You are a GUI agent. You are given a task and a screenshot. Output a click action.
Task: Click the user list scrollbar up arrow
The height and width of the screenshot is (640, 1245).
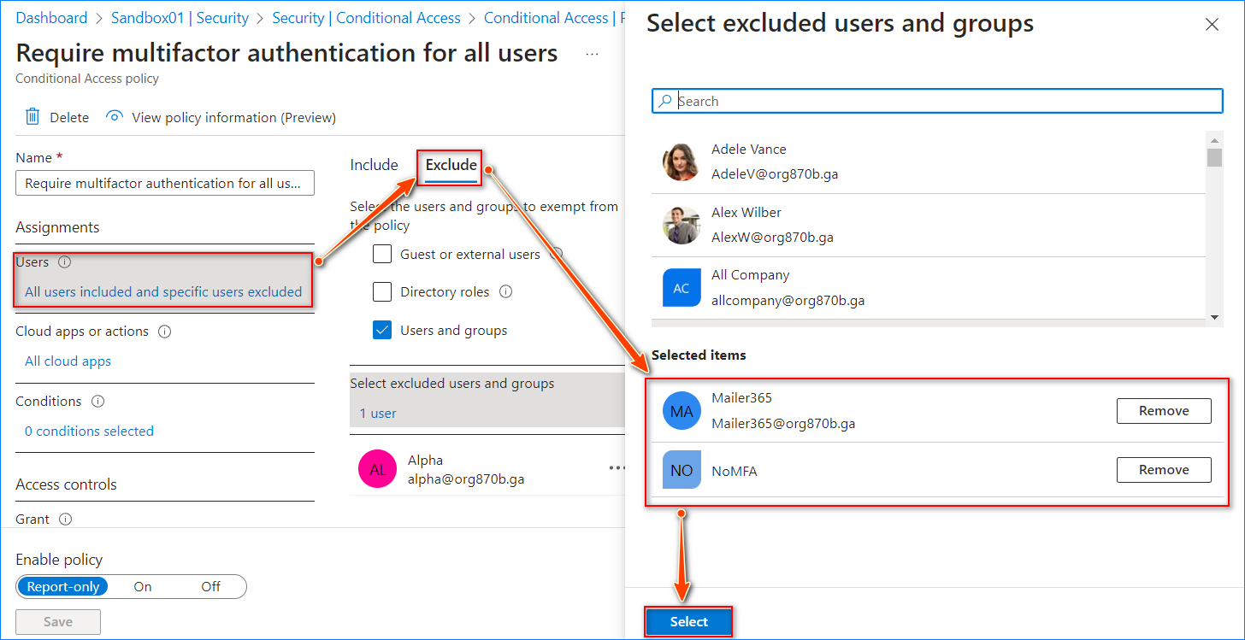[x=1215, y=138]
